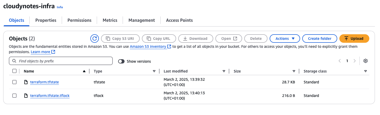Go to previous page arrow
Viewport: 380px width, 115px height.
(340, 61)
